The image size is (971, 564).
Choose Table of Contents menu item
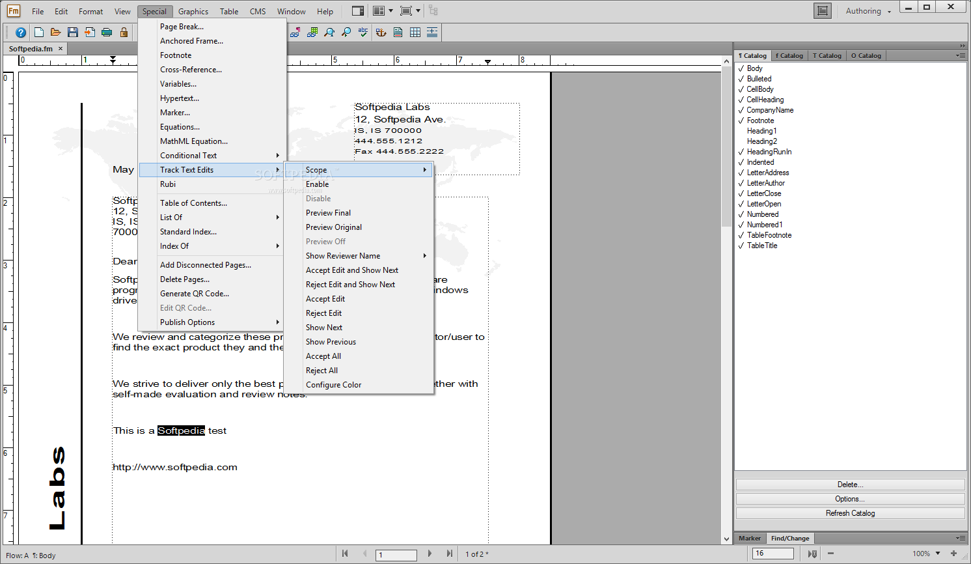pyautogui.click(x=212, y=203)
